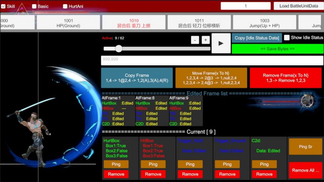Click Remove under HurtBox
The height and width of the screenshot is (182, 324).
point(116,174)
